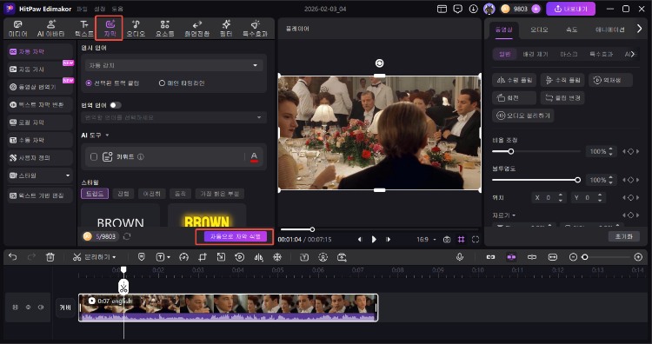Open the Transitions (화면전환) panel
The width and height of the screenshot is (652, 344).
[196, 29]
